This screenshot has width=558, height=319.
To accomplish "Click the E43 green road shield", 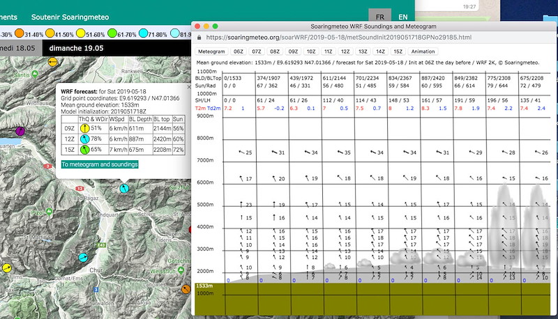I will 101,244.
